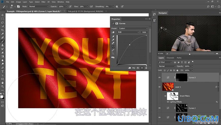The image size is (221, 125).
Task: Pick the white point eyedropper in Curves
Action: (113, 43)
